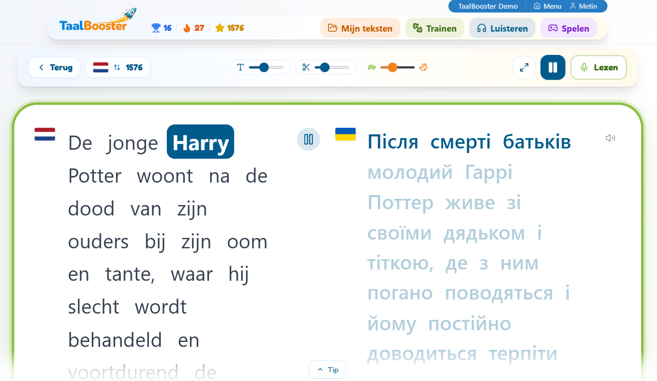Adjust the orange reading speed slider
657x381 pixels.
[x=398, y=67]
